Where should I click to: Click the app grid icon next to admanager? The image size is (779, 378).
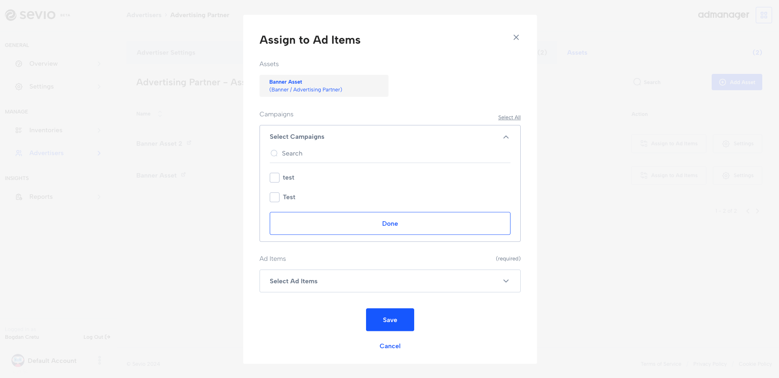coord(764,15)
